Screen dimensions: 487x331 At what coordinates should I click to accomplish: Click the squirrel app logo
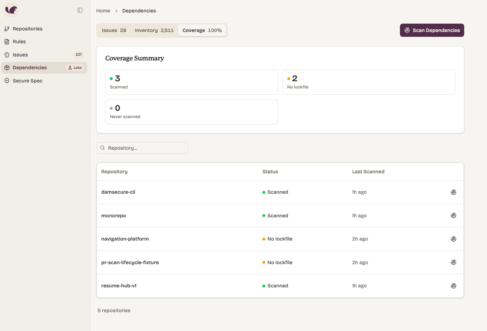(x=11, y=10)
